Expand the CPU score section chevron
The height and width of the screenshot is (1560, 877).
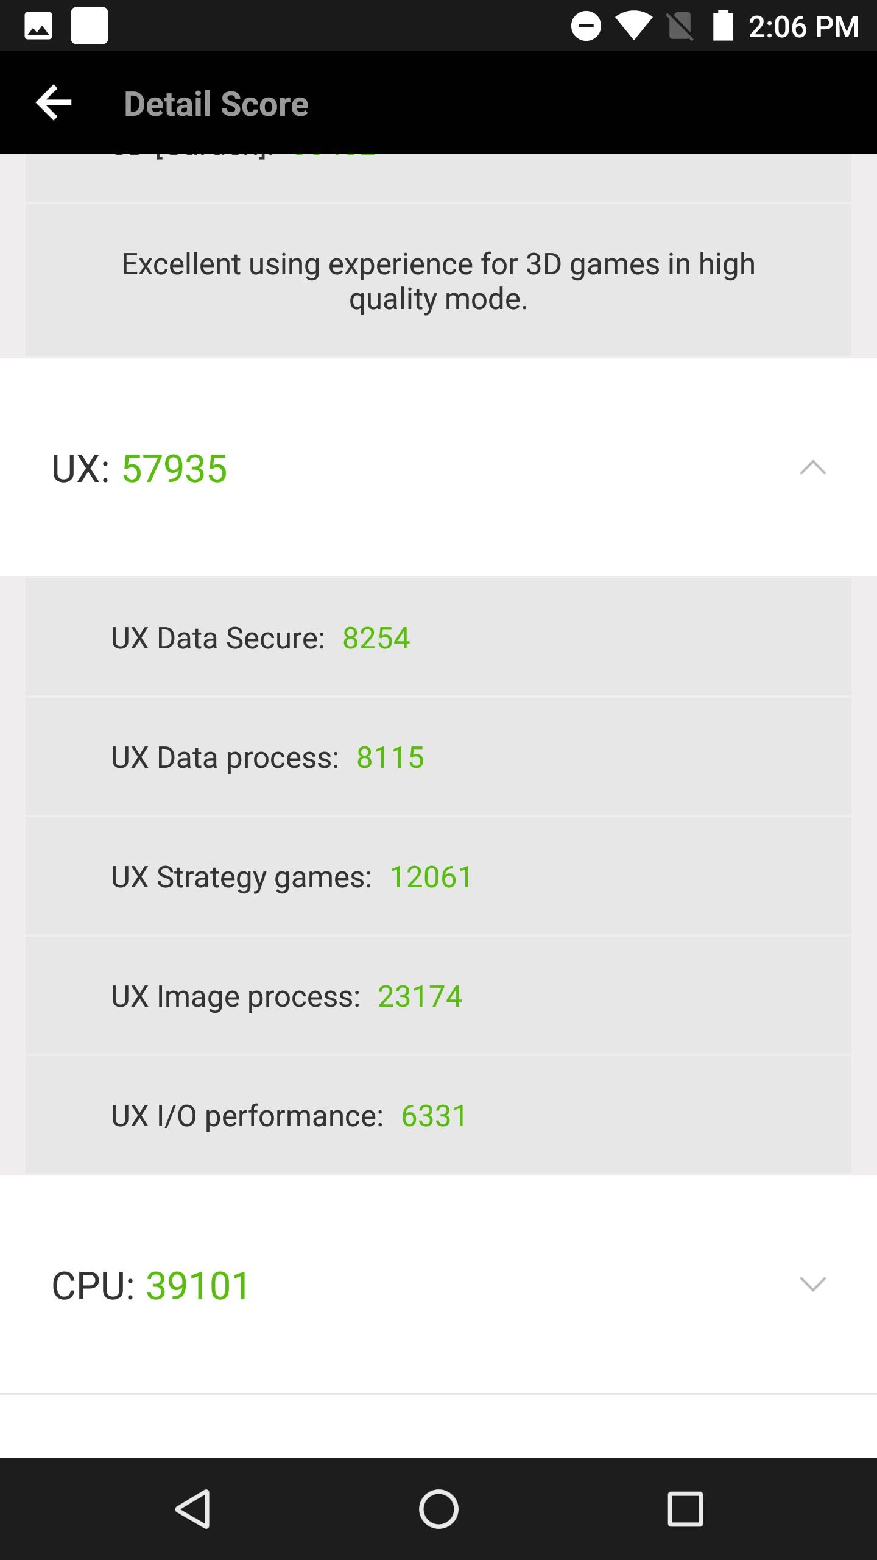pyautogui.click(x=812, y=1284)
